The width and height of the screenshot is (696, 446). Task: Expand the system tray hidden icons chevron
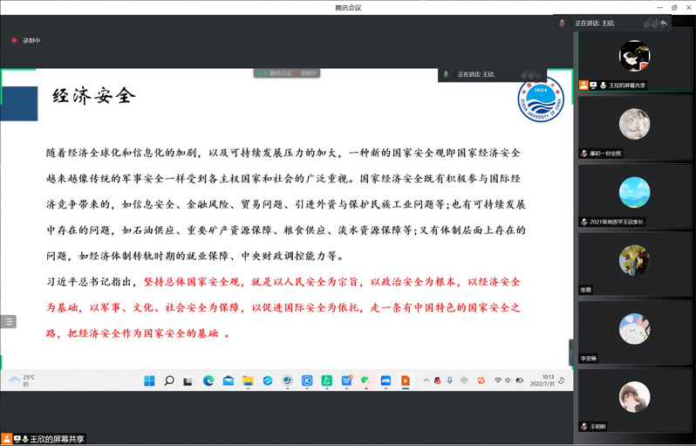[425, 381]
